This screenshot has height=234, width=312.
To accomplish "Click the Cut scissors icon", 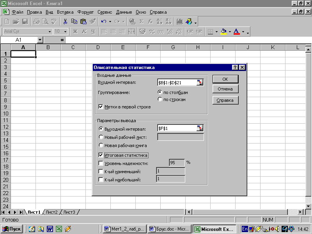I will (65, 21).
